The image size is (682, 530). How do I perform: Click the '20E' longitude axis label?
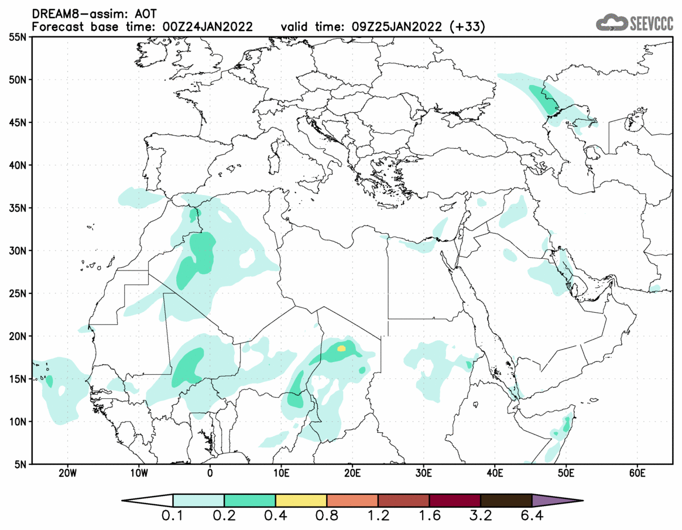click(x=352, y=473)
